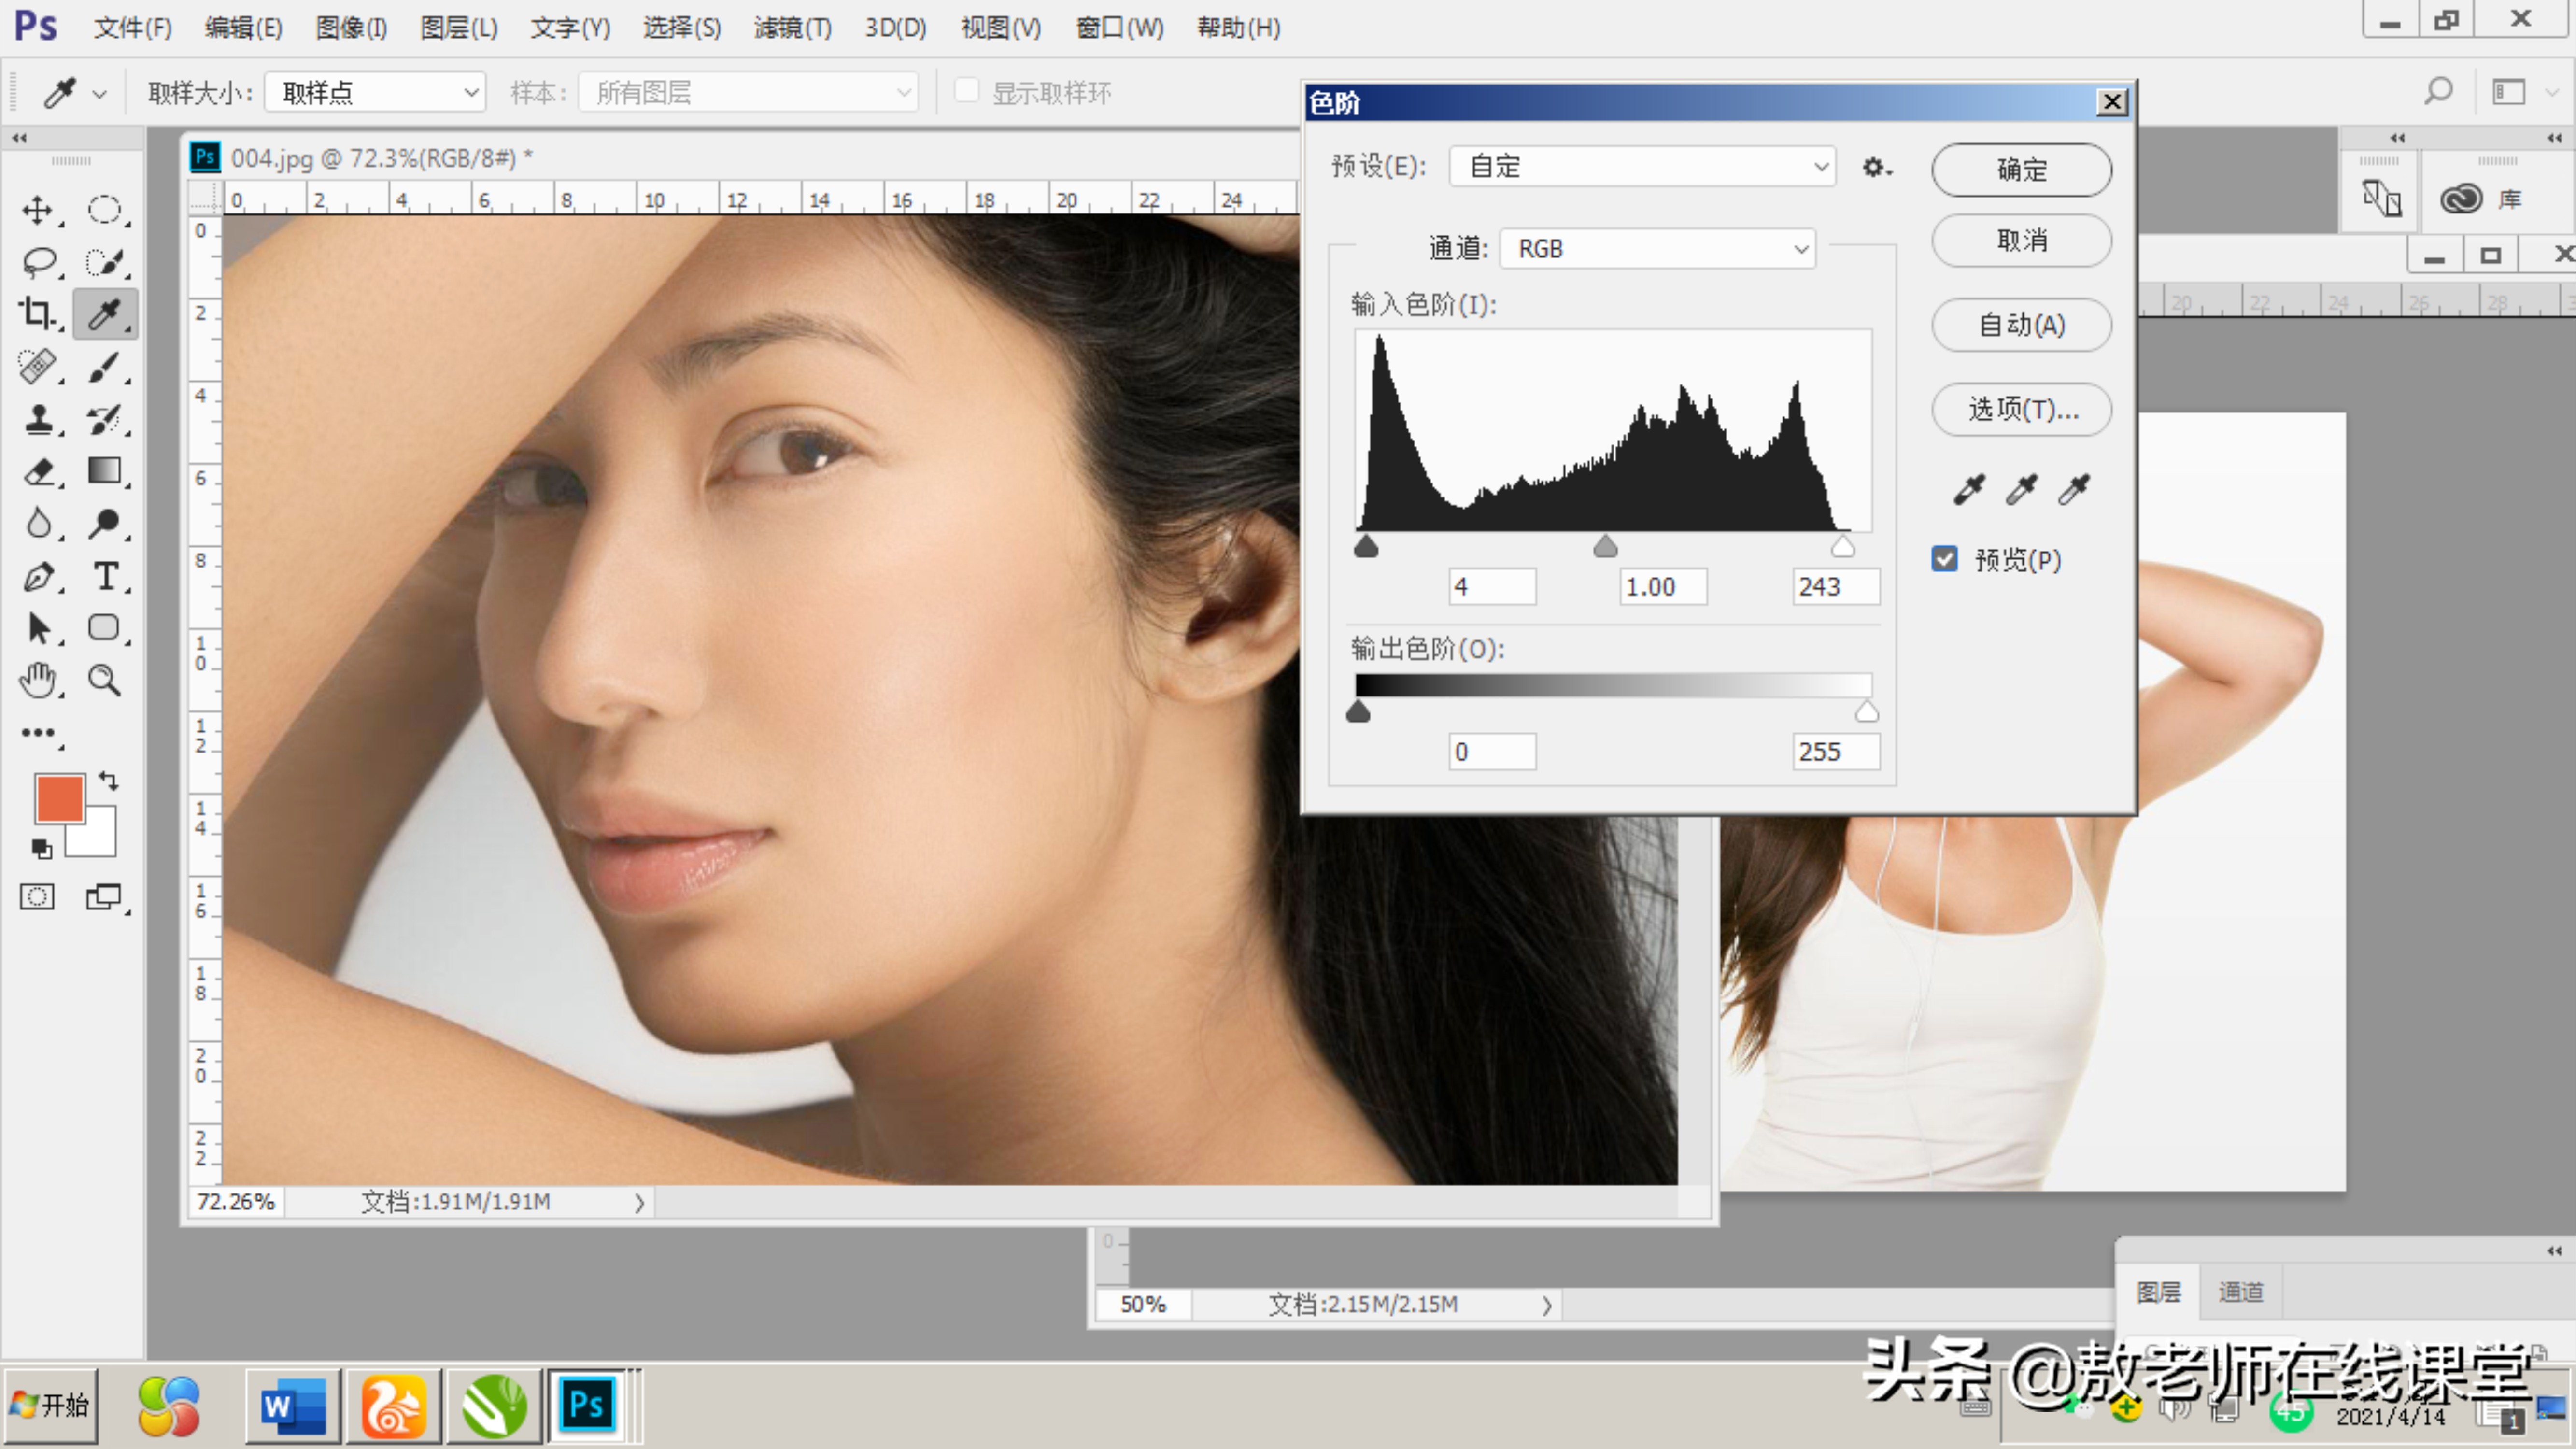Click the output highlight field 255
This screenshot has width=2576, height=1449.
1836,751
